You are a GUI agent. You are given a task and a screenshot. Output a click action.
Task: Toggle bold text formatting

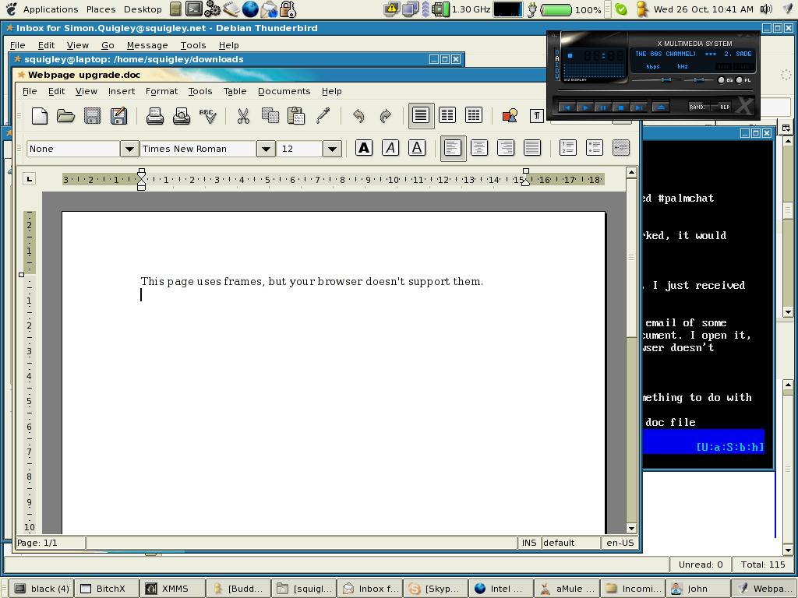click(364, 148)
